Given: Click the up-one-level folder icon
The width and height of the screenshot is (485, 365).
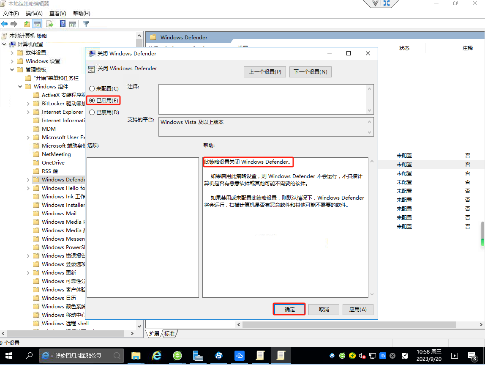Looking at the screenshot, I should pyautogui.click(x=27, y=24).
